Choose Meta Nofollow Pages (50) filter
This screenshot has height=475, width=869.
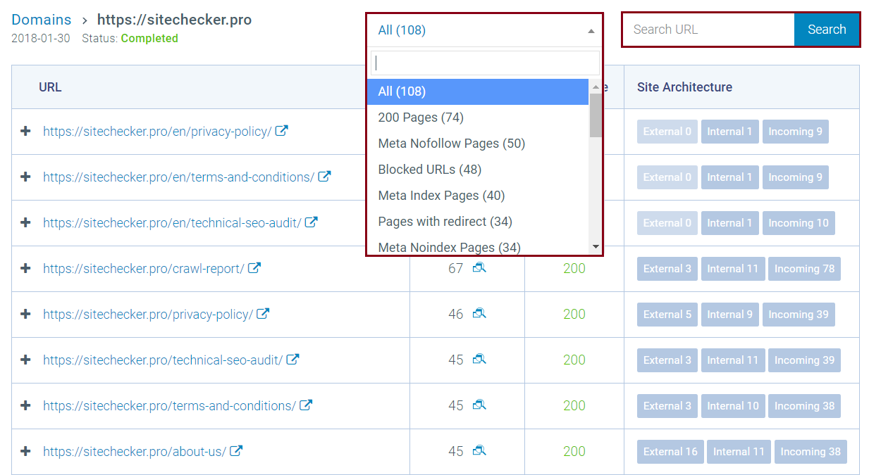tap(478, 144)
